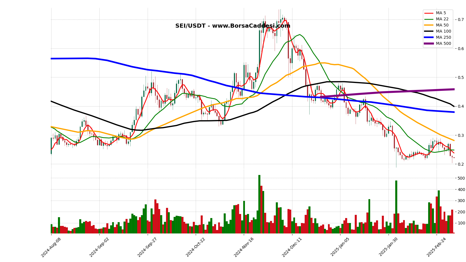Click the 2025-Jan-05 date label
The height and width of the screenshot is (262, 466).
coord(340,247)
